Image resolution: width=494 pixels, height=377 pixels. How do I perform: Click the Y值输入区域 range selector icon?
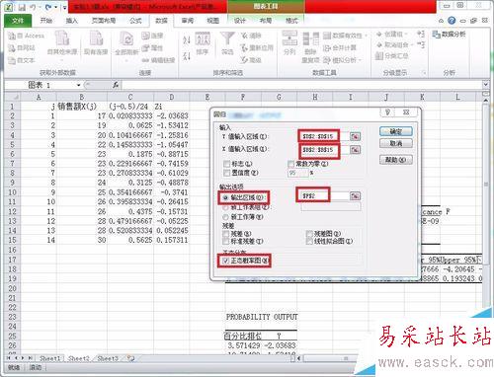click(355, 136)
